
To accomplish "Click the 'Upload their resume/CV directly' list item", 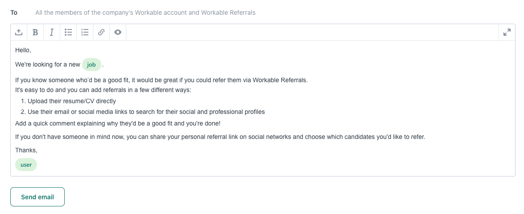I will coord(72,101).
